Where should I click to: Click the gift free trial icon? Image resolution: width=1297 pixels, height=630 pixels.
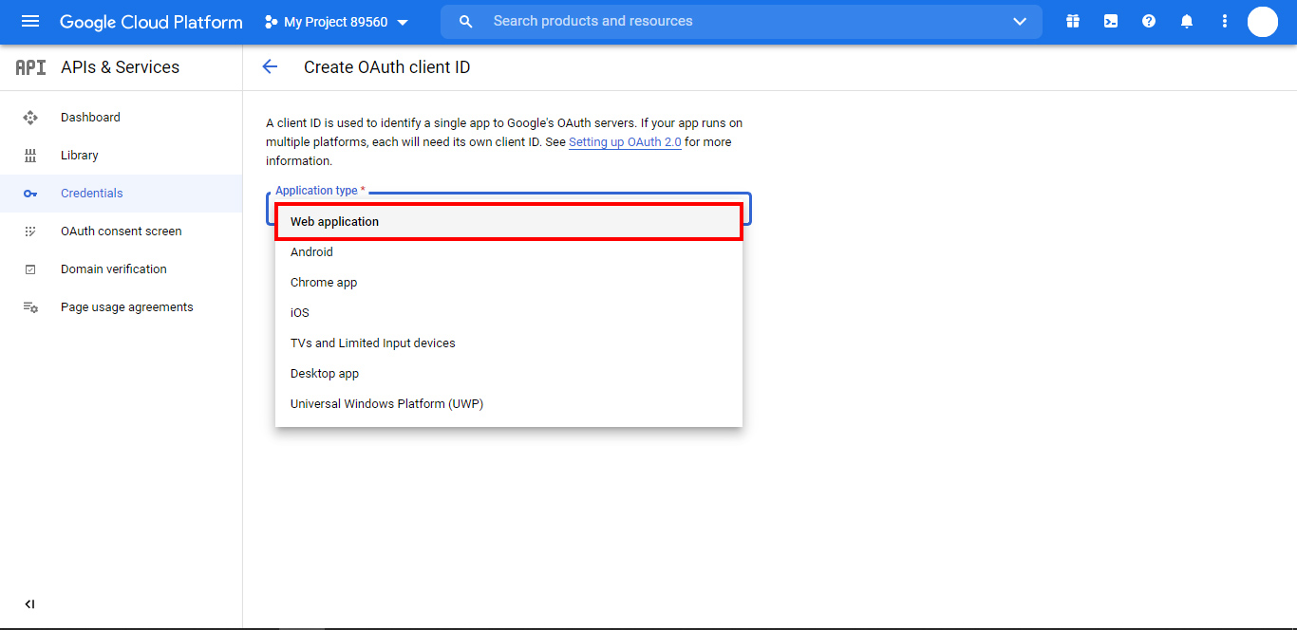(1073, 22)
